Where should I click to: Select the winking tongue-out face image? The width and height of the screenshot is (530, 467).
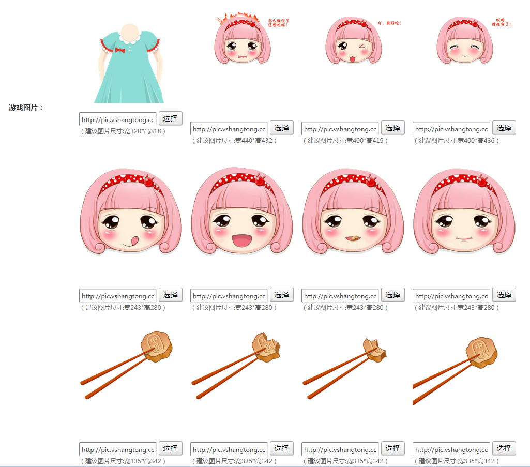coord(354,40)
